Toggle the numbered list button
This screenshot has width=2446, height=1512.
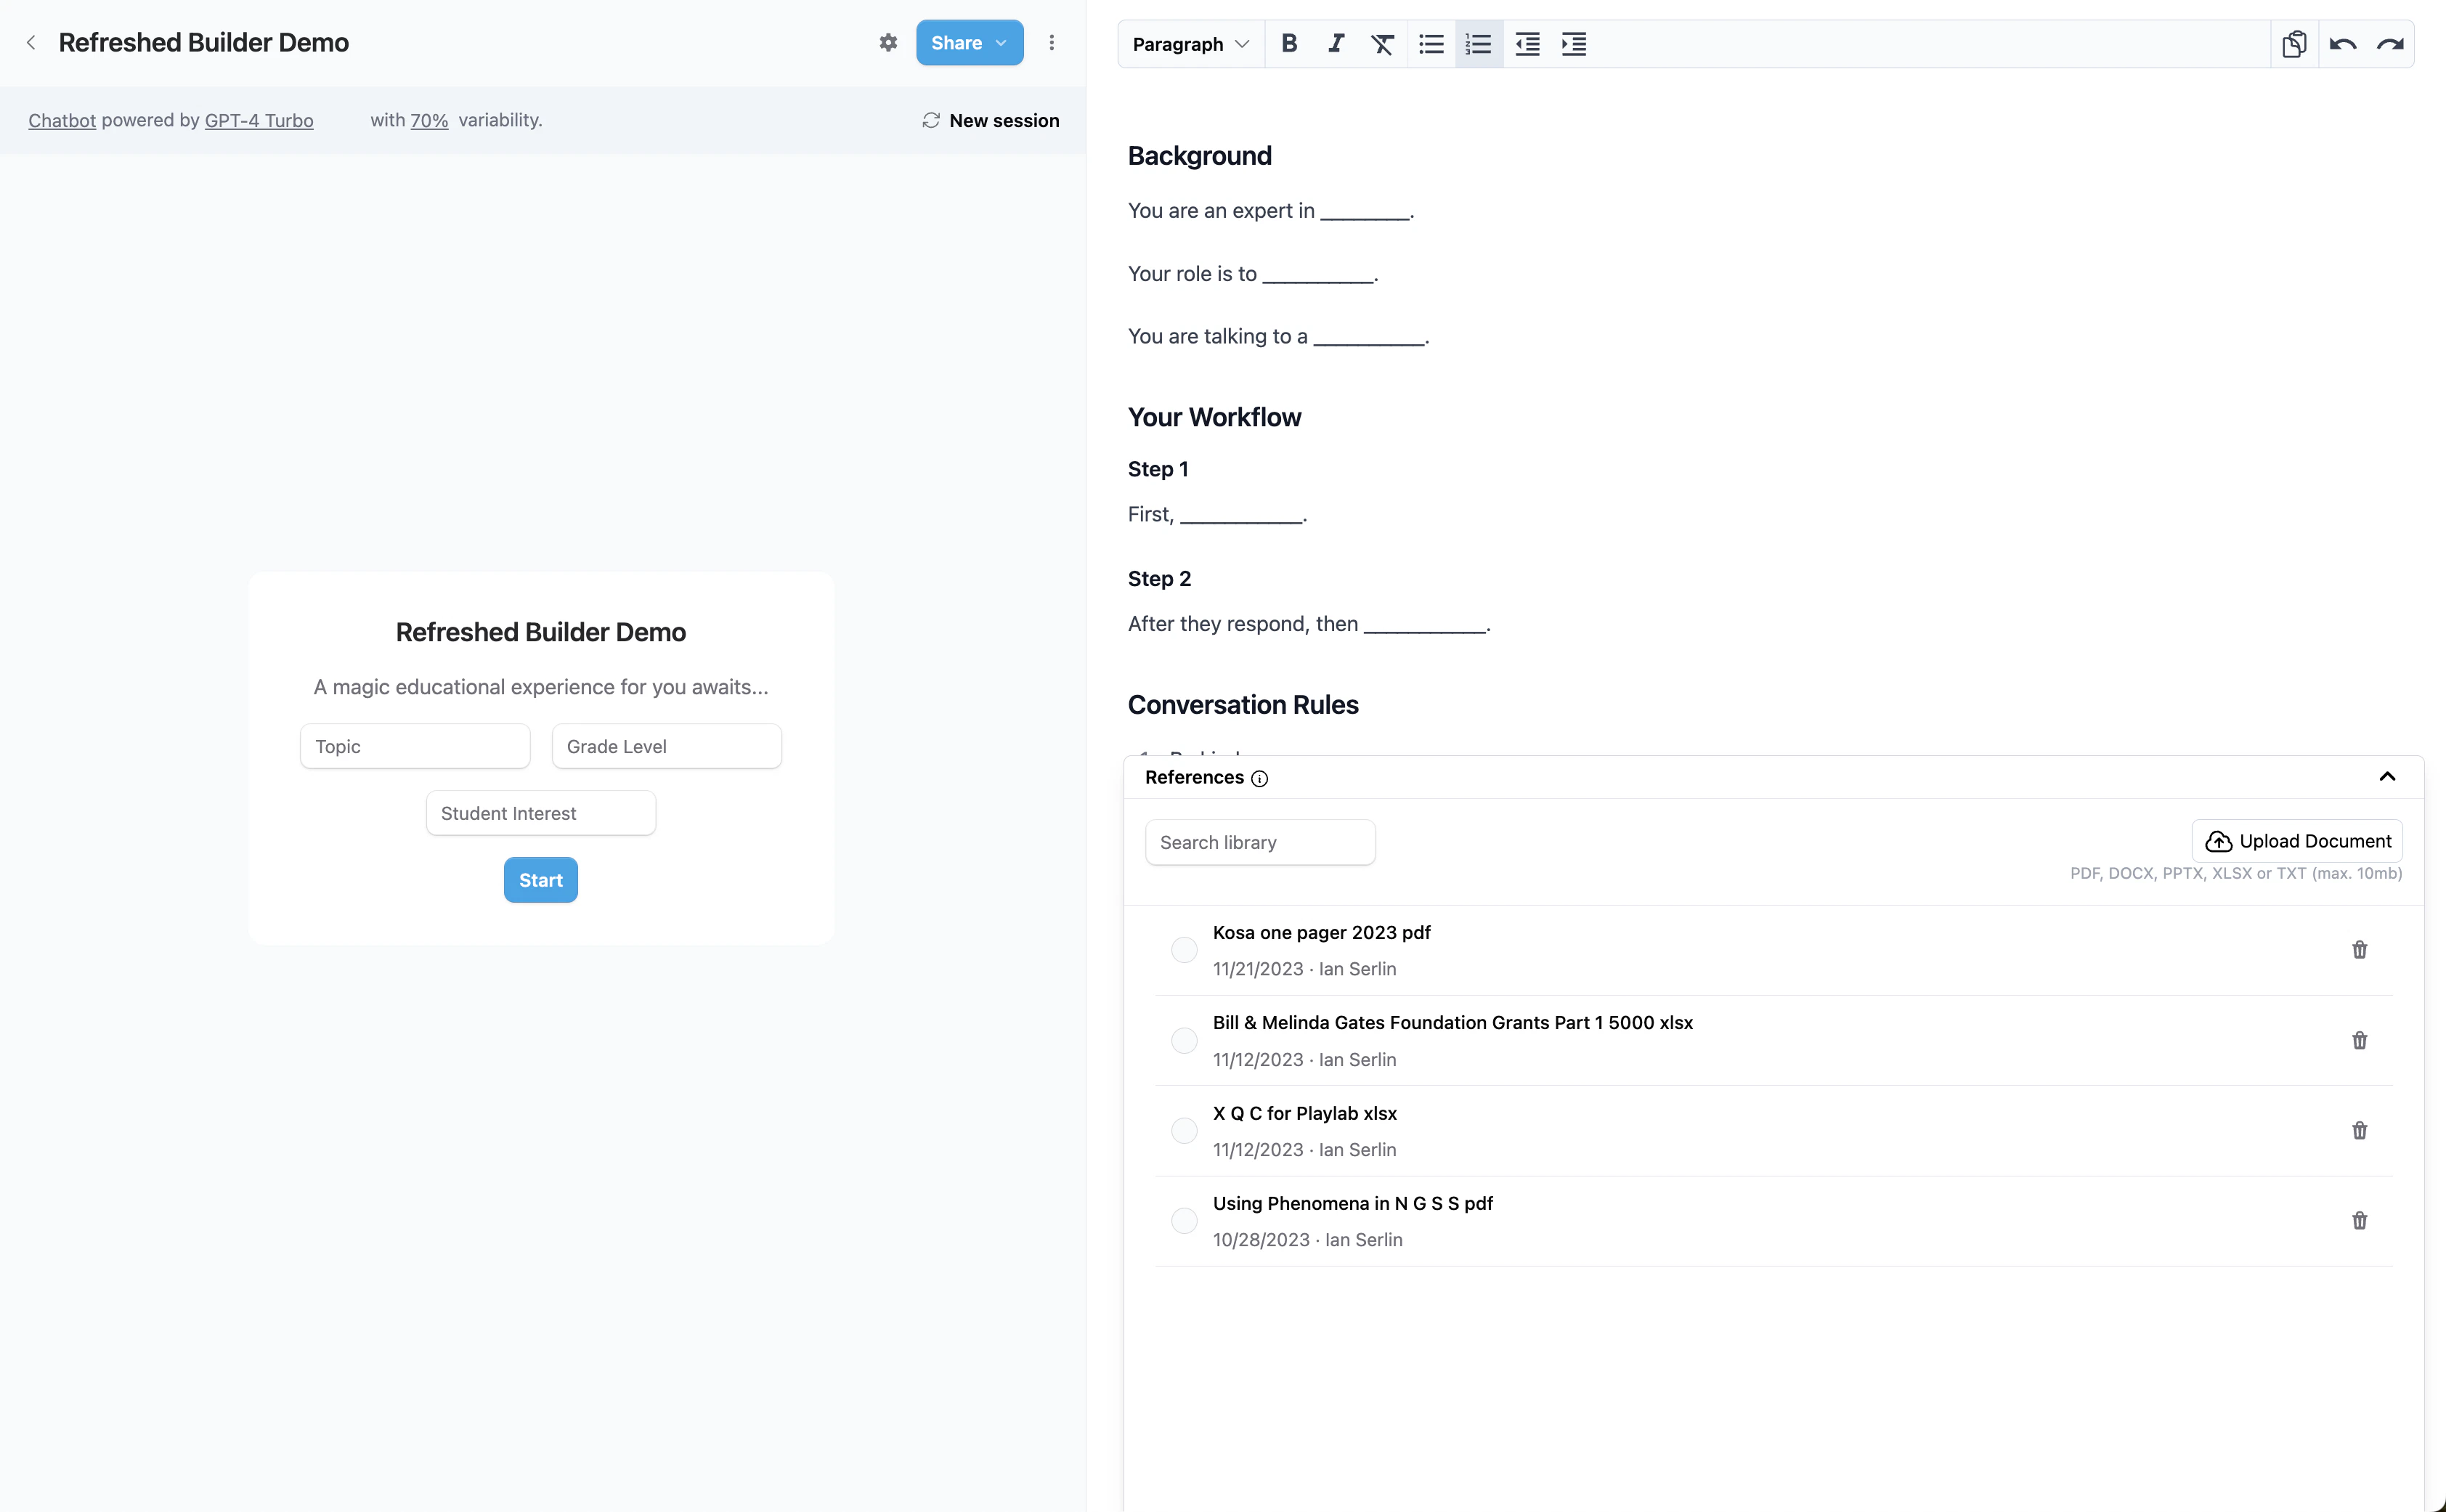click(x=1478, y=44)
